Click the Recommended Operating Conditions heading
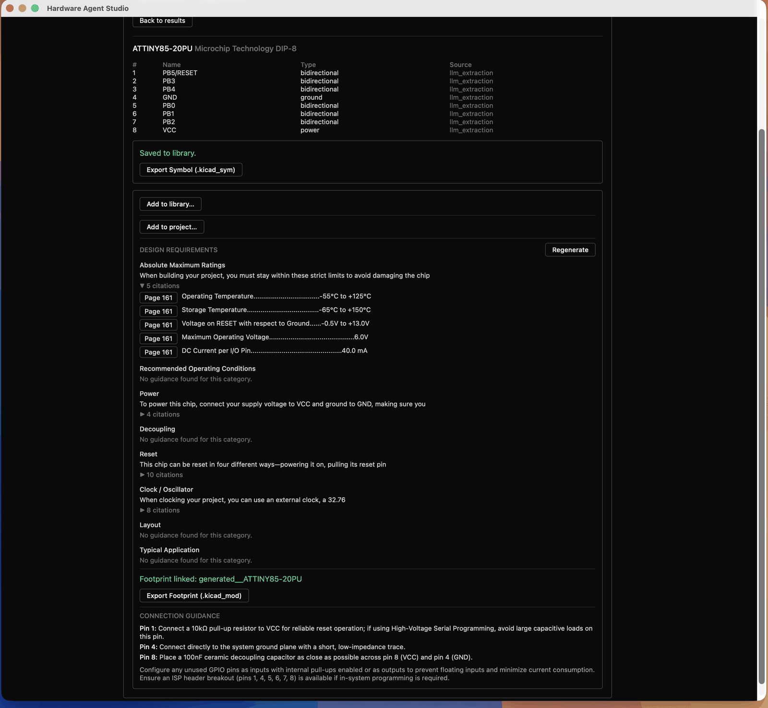Screen dimensions: 768x708 click(x=198, y=369)
